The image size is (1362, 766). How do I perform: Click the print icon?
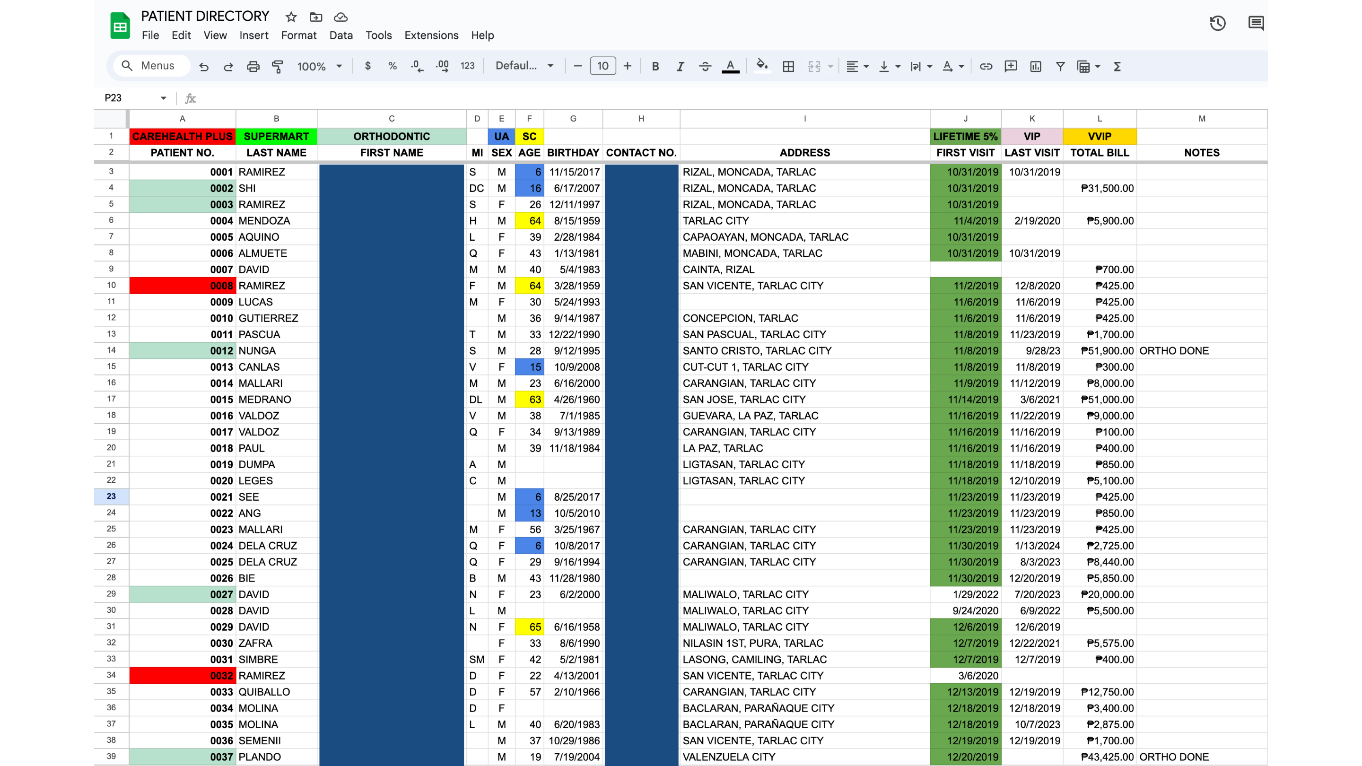253,66
